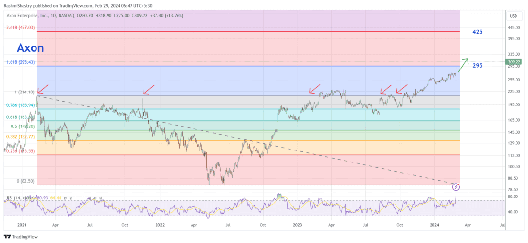Click the 425 price target label
Viewport: 528px width, 243px height.
[477, 32]
